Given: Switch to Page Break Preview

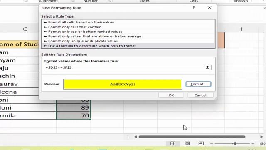Looking at the screenshot, I should pos(201,143).
